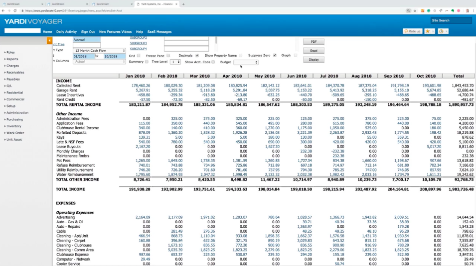This screenshot has height=266, width=476.
Task: Expand the Reports side menu
Action: pos(11,59)
